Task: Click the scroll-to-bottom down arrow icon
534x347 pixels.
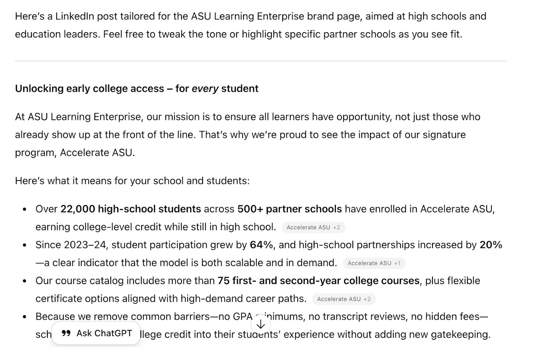Action: pyautogui.click(x=261, y=324)
